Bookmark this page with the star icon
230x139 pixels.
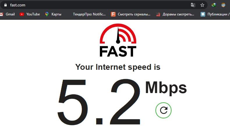202,5
